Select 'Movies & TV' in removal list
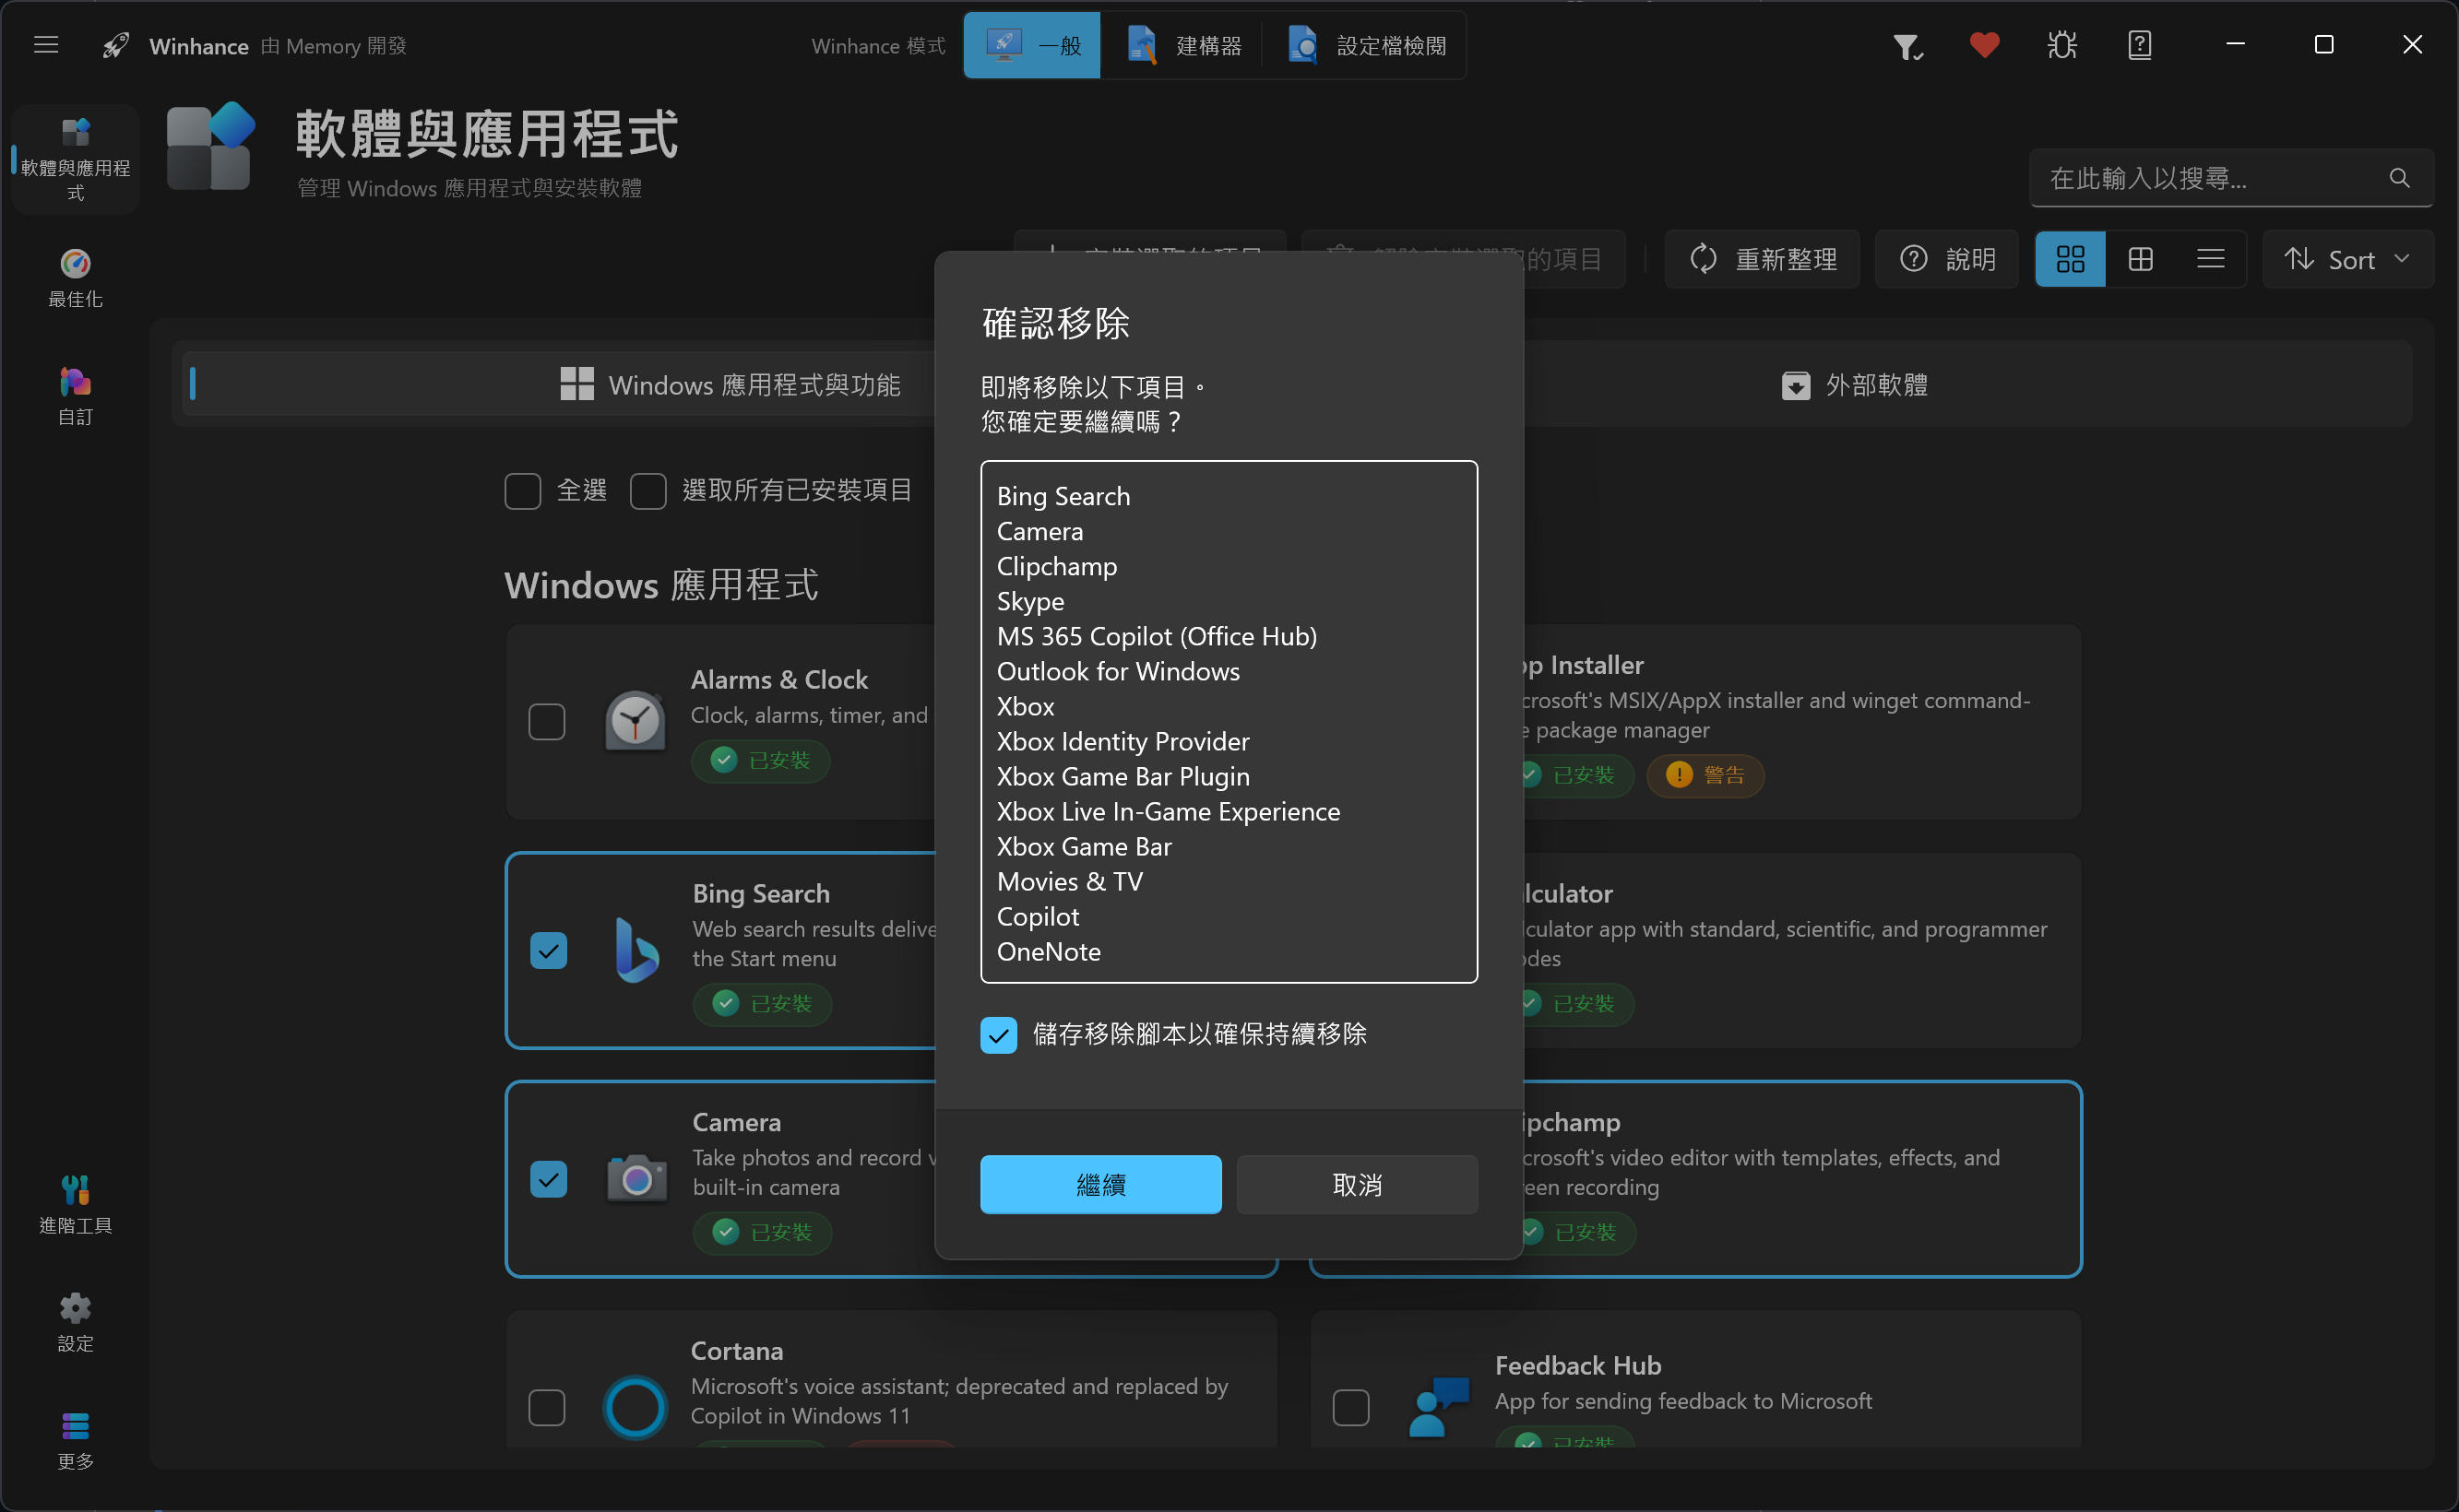 click(1069, 881)
